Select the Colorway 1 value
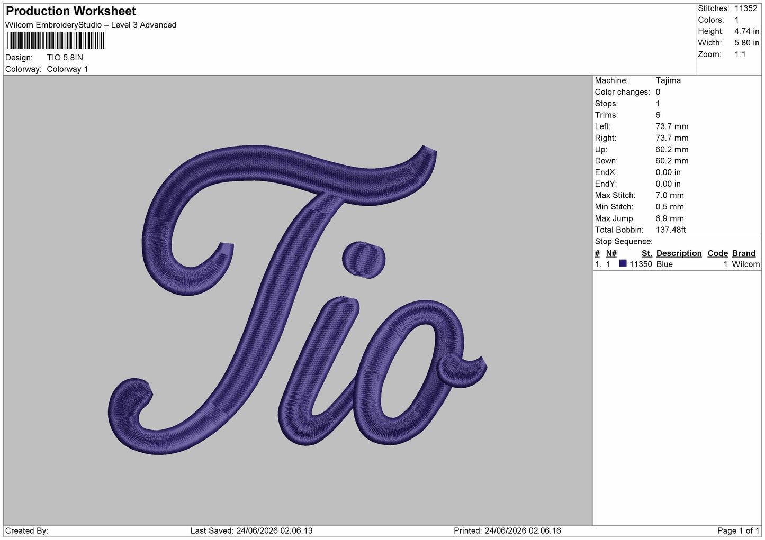Screen dimensions: 765x540 [x=67, y=69]
